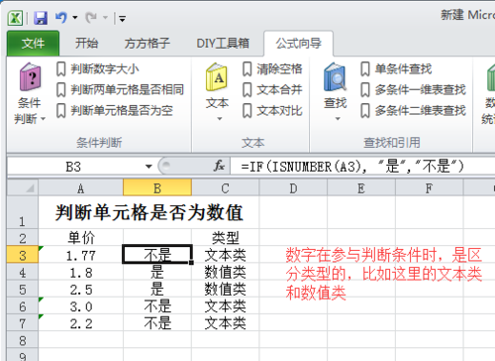Open the 文件 tab

click(33, 44)
